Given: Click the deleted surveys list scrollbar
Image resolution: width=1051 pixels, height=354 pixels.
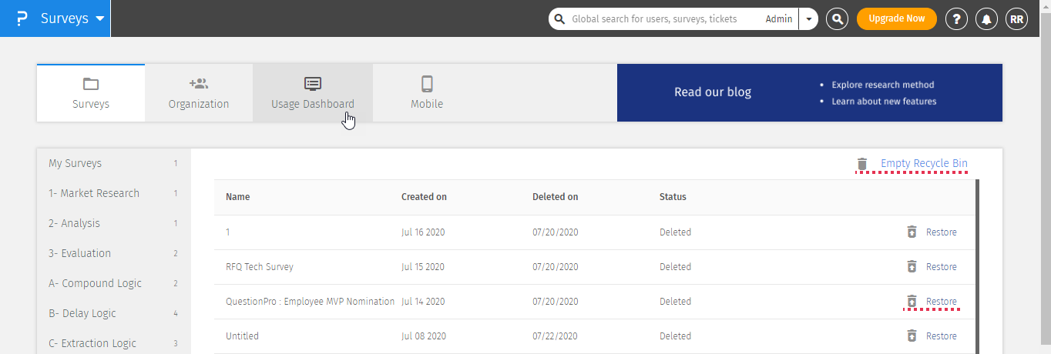Looking at the screenshot, I should tap(977, 262).
